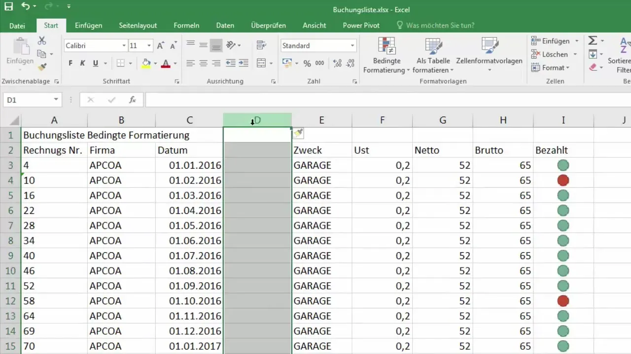Toggle bottom vertical alignment
This screenshot has height=354, width=631.
point(216,45)
